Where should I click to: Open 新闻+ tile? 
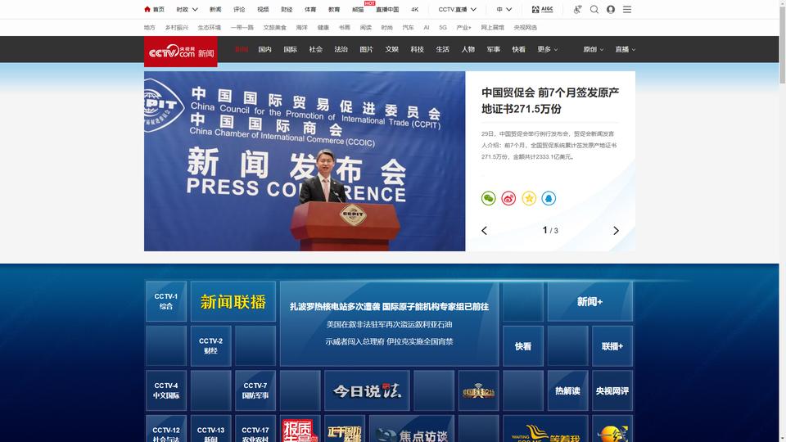590,302
